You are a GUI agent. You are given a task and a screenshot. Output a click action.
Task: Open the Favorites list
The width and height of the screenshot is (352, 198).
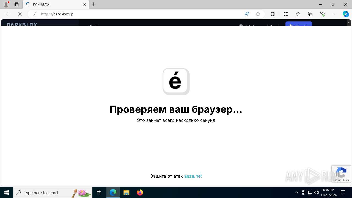tap(298, 14)
